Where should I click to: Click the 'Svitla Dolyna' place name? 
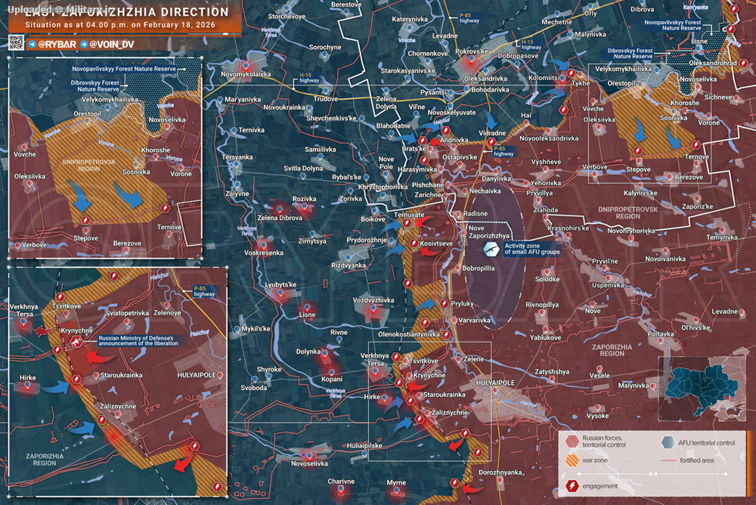303,169
